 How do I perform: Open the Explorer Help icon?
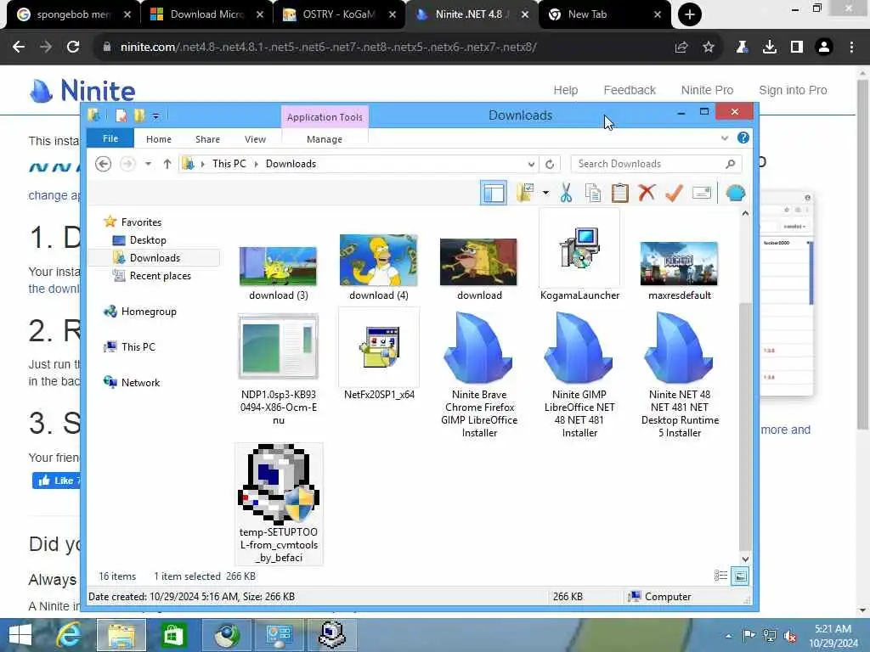tap(743, 138)
